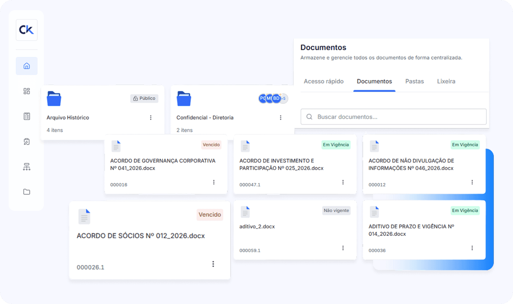
Task: Open ACORDO DE INVESTIMENTO E PARTICIPAÇÃO Nº 025_2026.docx
Action: (282, 165)
